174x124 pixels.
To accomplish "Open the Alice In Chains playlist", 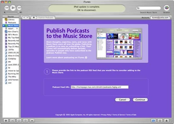I will coord(11,56).
